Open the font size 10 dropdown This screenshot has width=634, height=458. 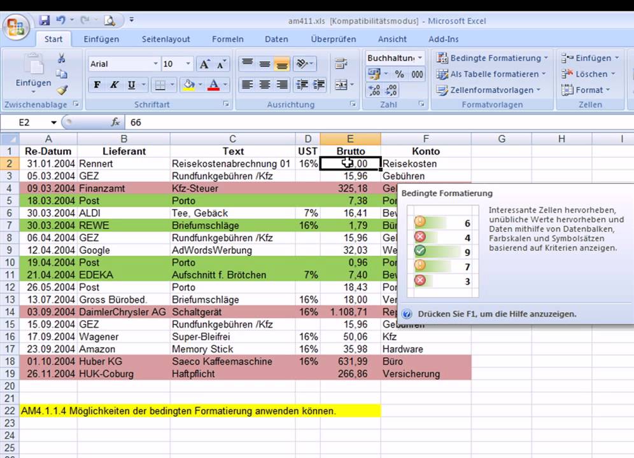[x=188, y=64]
